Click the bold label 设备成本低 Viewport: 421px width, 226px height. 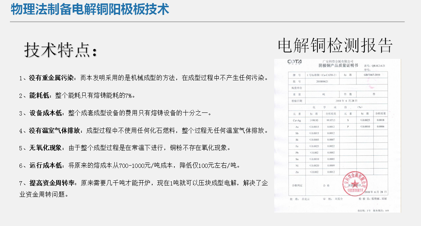click(46, 113)
